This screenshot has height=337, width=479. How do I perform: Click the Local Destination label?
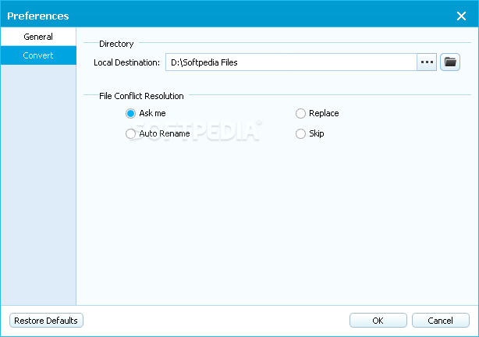click(x=126, y=62)
